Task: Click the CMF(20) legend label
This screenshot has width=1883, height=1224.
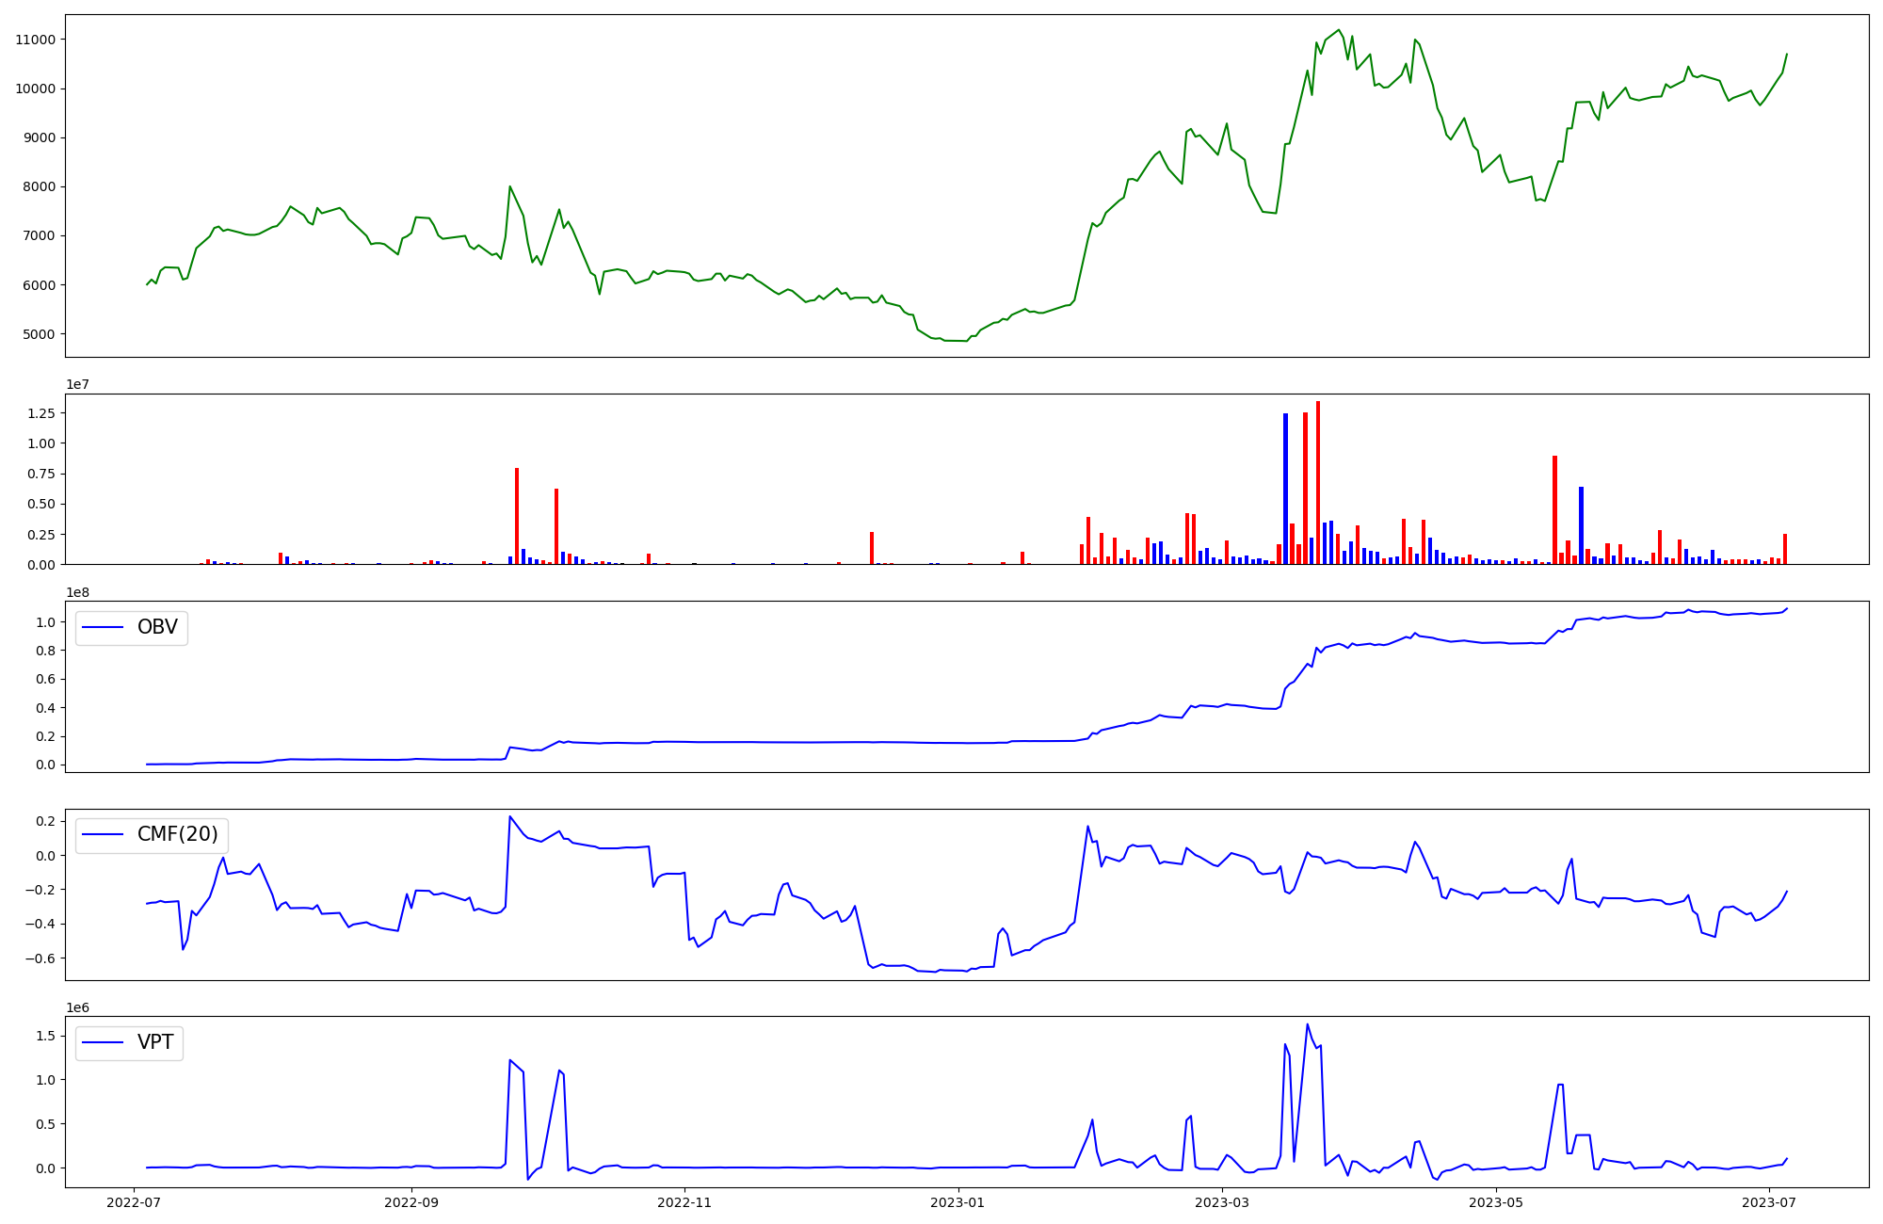Action: coord(177,835)
